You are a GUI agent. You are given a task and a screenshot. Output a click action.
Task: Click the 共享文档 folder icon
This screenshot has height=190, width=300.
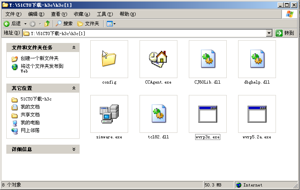[x=15, y=115]
